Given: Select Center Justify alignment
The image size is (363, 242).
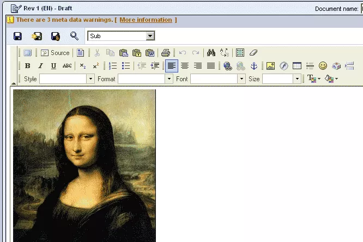Looking at the screenshot, I should (x=185, y=66).
